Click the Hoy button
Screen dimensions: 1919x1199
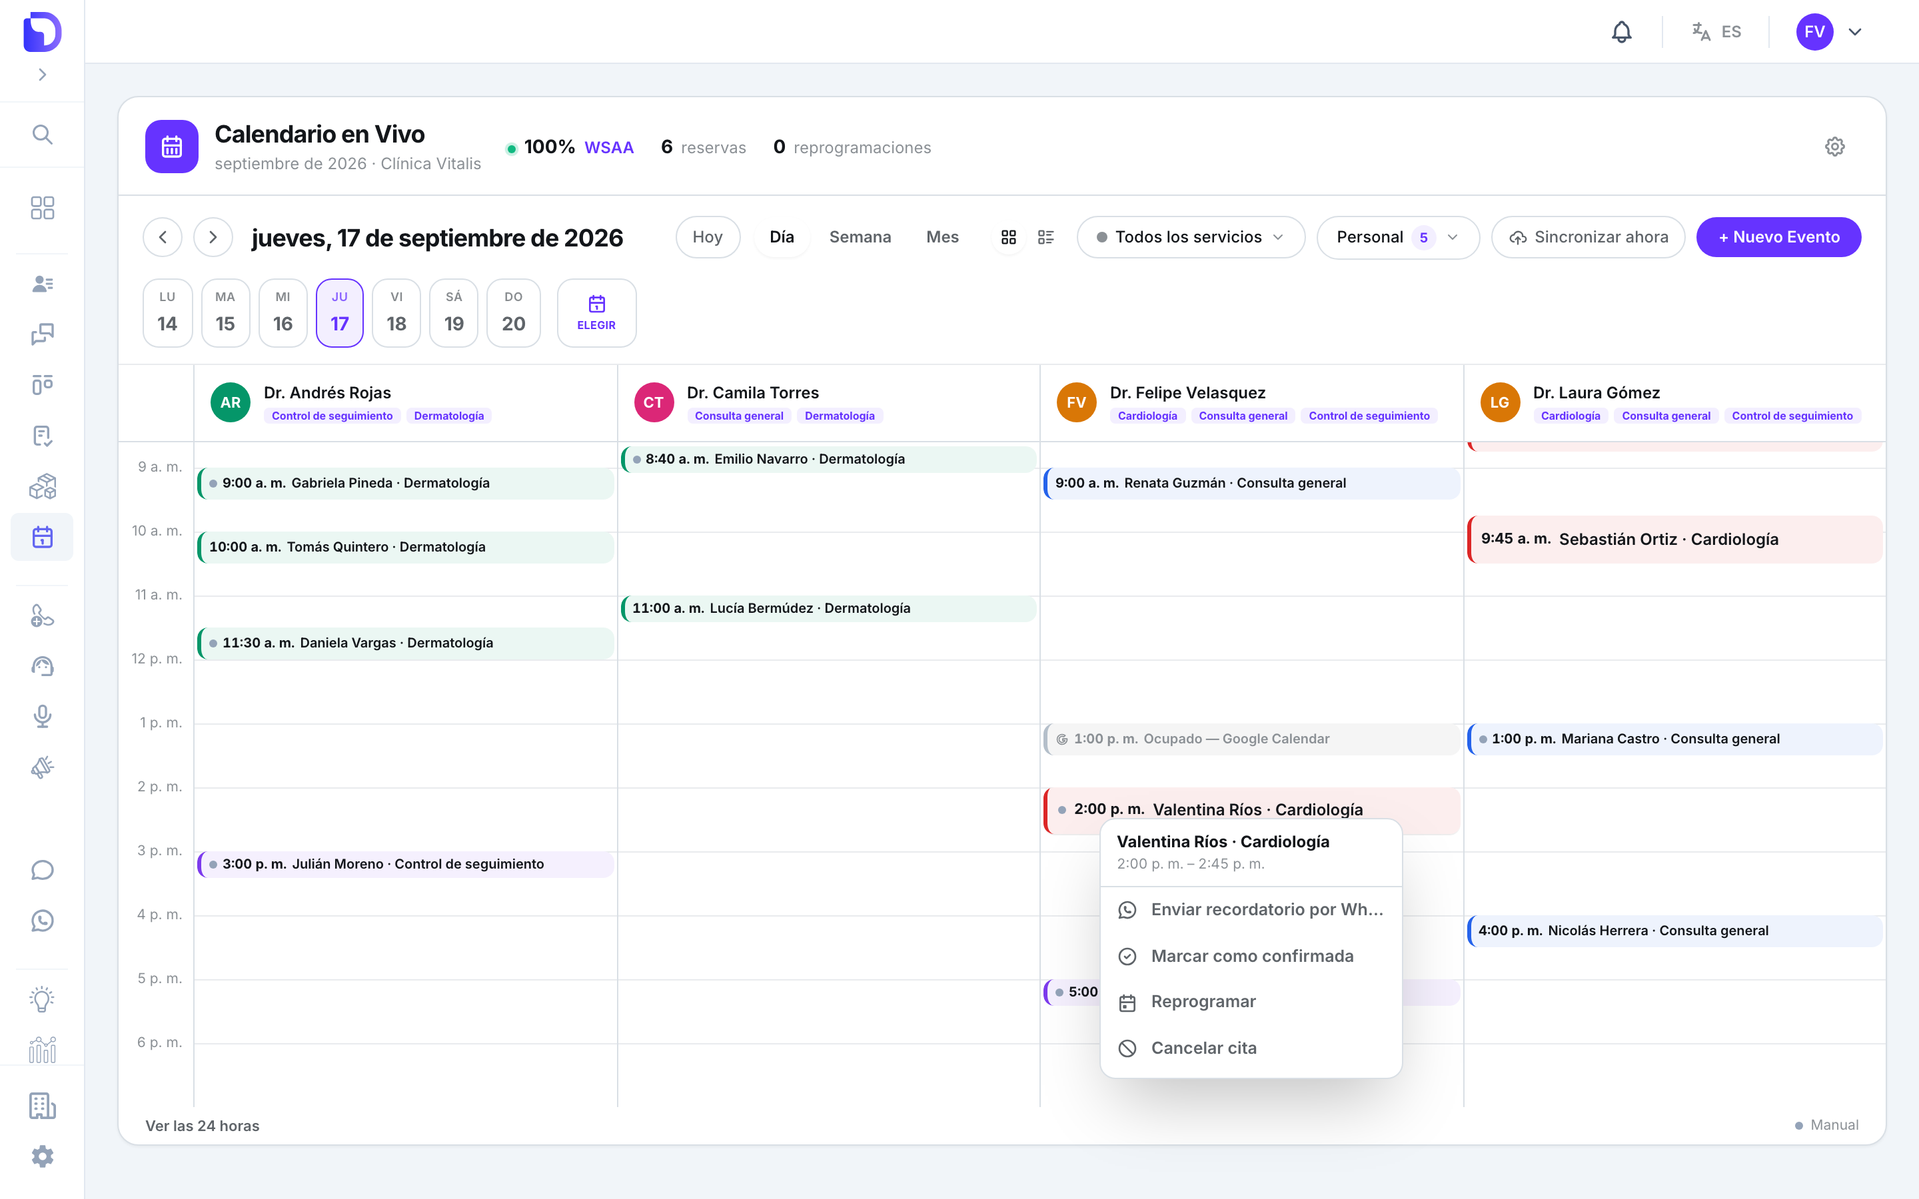pyautogui.click(x=708, y=237)
